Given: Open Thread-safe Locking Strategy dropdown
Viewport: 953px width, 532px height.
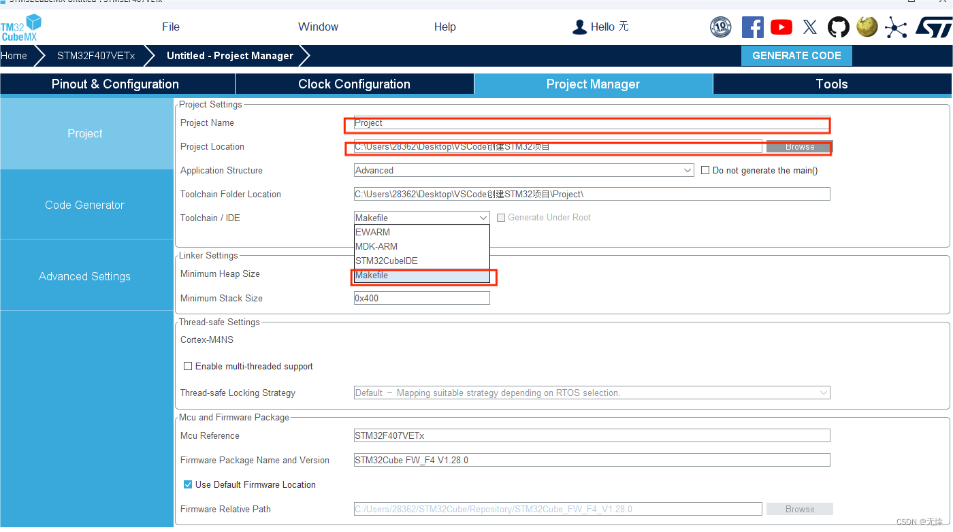Looking at the screenshot, I should coord(592,393).
